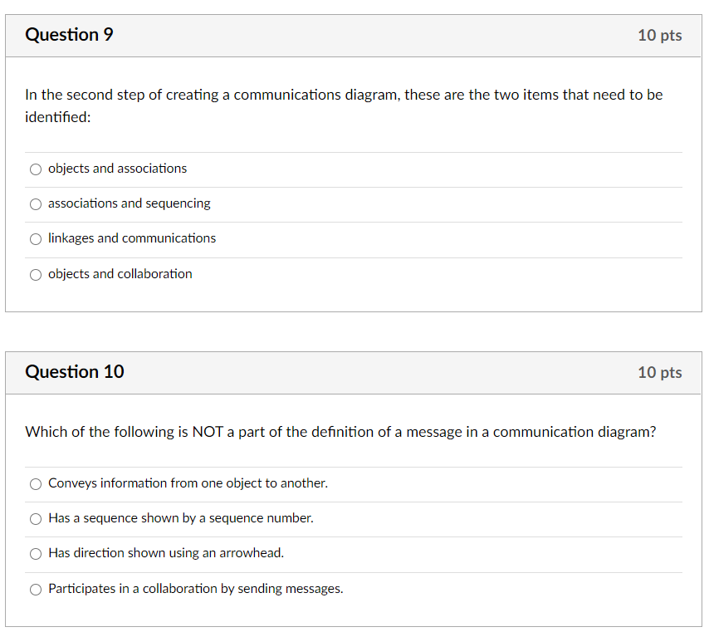Click the 'objects and collaboration' answer text

click(x=120, y=274)
